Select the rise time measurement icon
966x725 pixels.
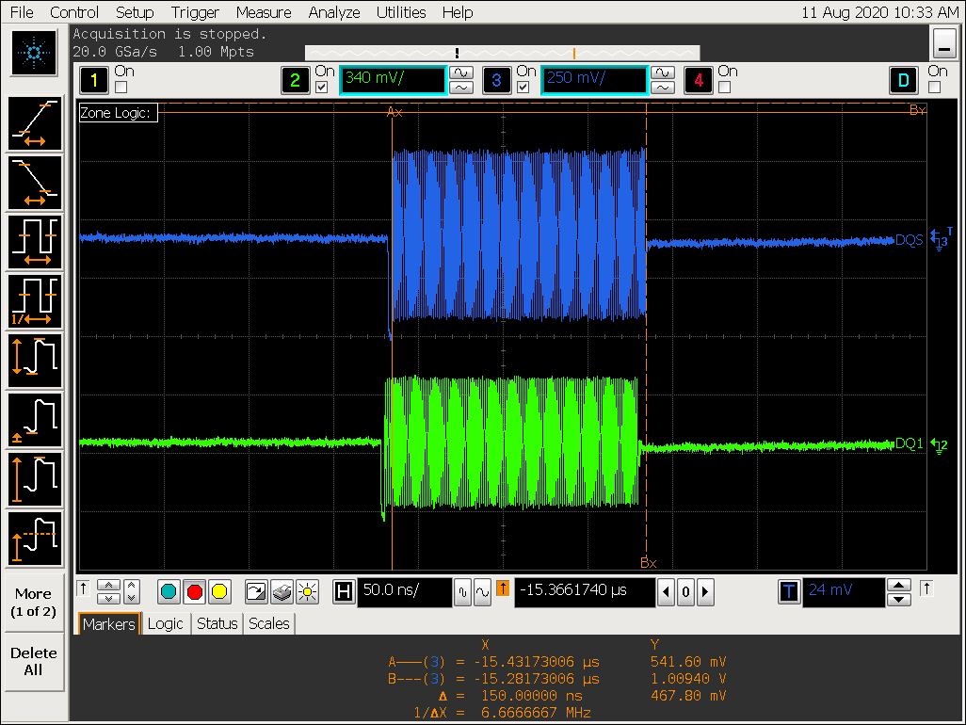click(35, 123)
